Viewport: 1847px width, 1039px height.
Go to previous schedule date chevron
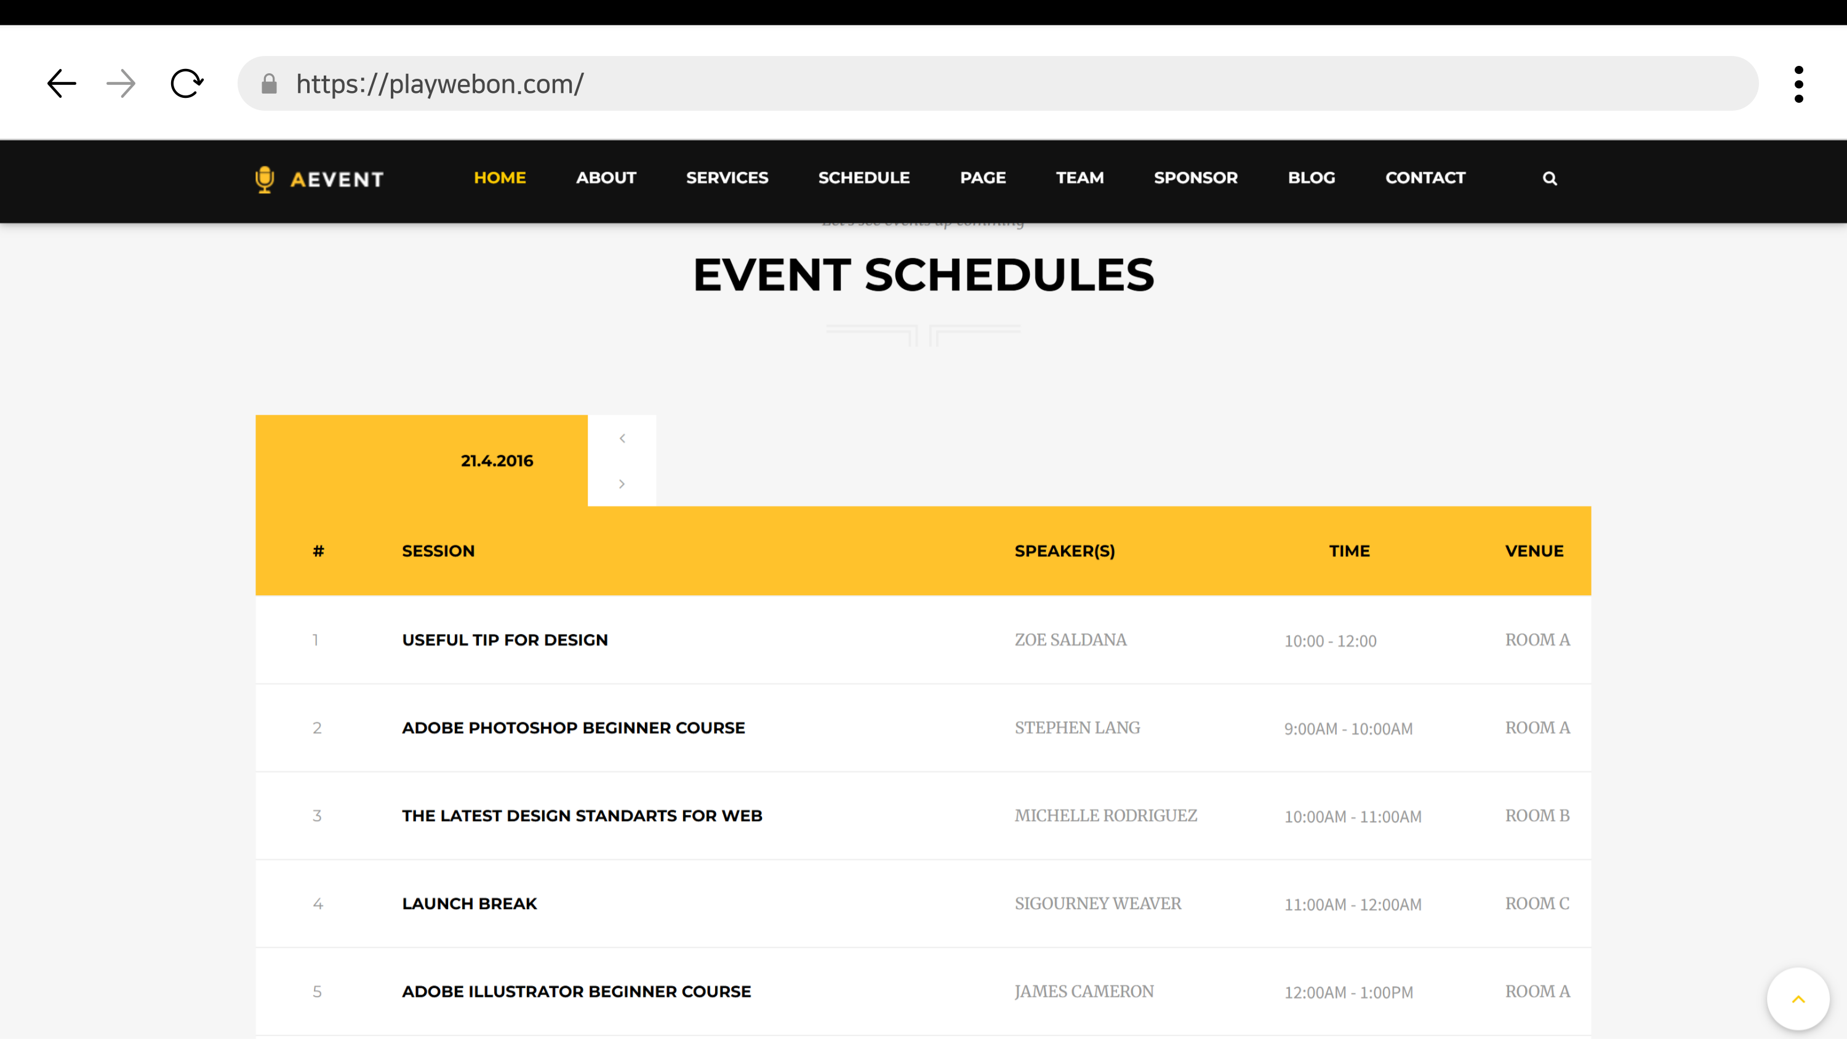(622, 438)
